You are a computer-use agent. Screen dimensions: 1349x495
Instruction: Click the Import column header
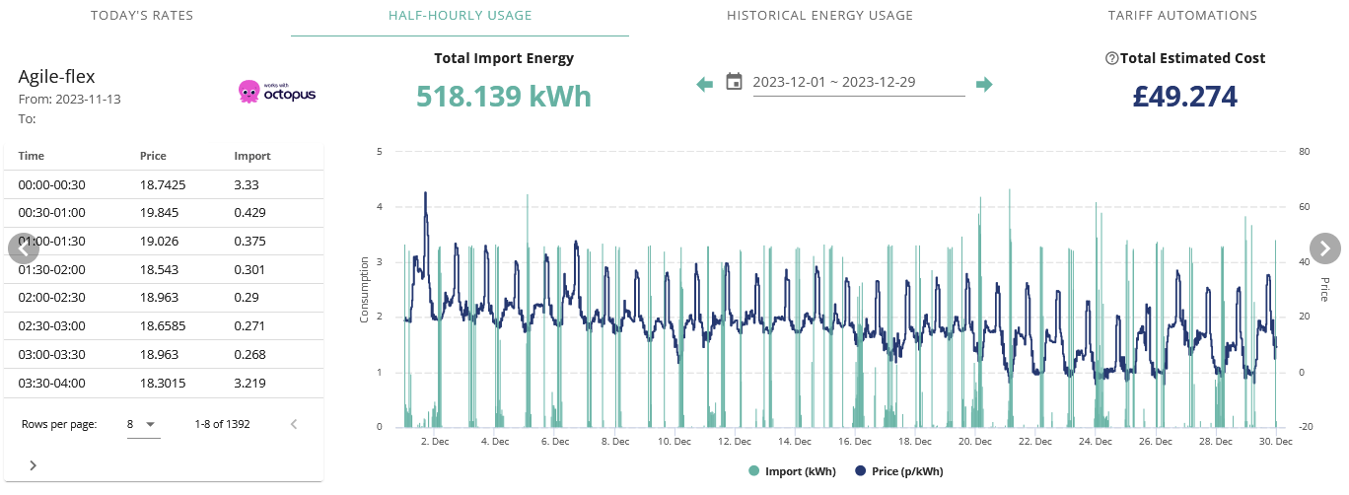click(x=252, y=156)
